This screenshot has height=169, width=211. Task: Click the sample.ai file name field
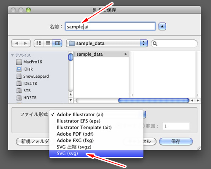(110, 27)
